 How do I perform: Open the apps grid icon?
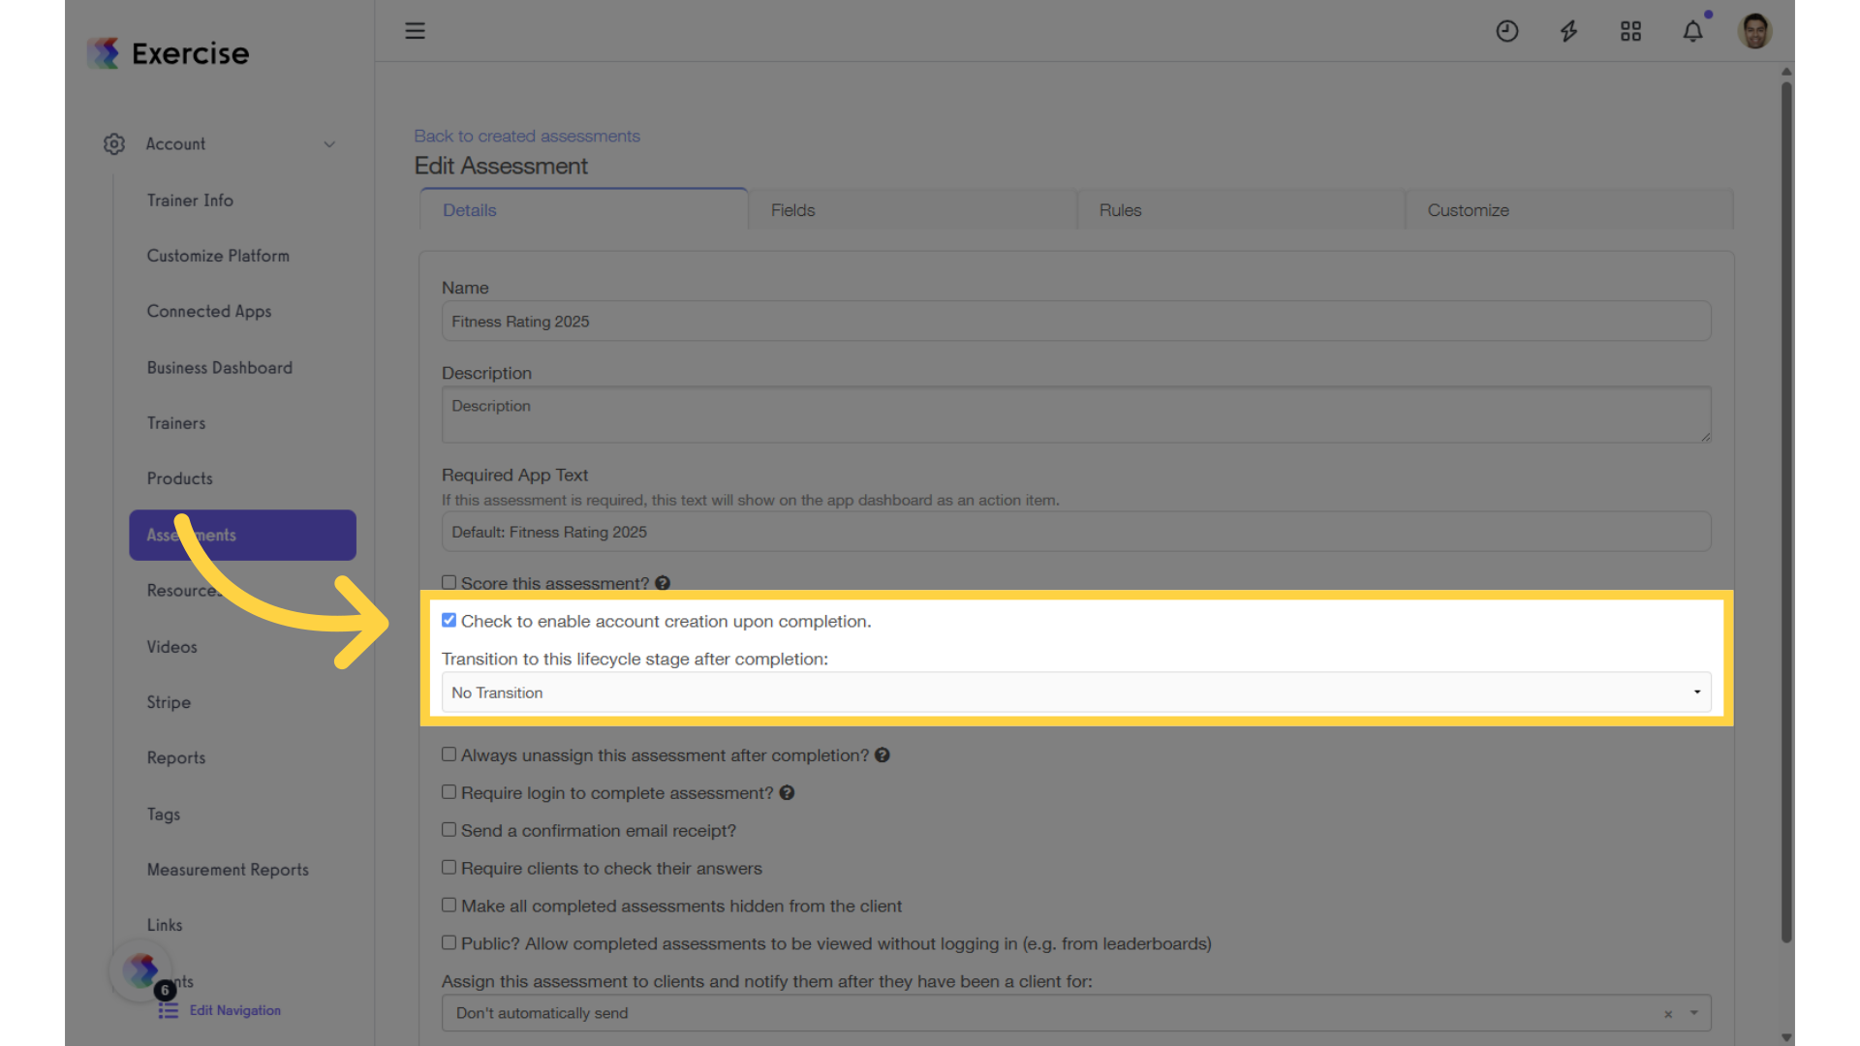coord(1630,31)
